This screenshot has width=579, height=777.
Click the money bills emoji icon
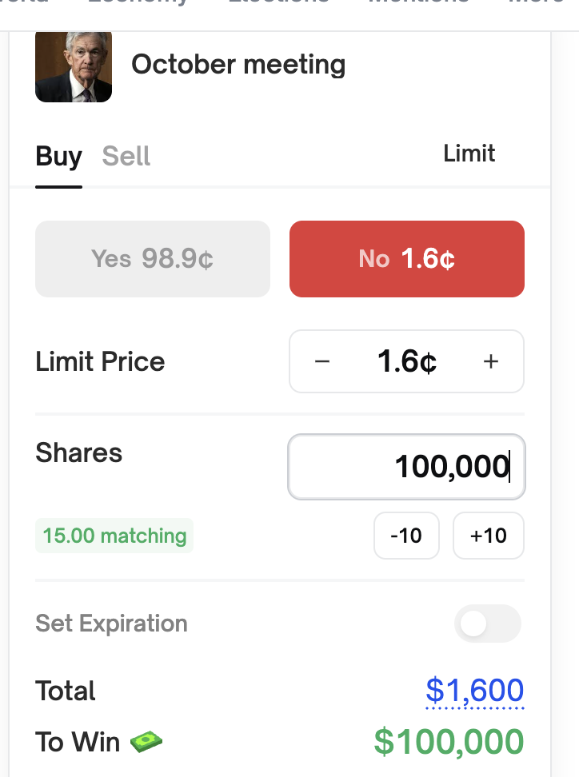tap(146, 742)
